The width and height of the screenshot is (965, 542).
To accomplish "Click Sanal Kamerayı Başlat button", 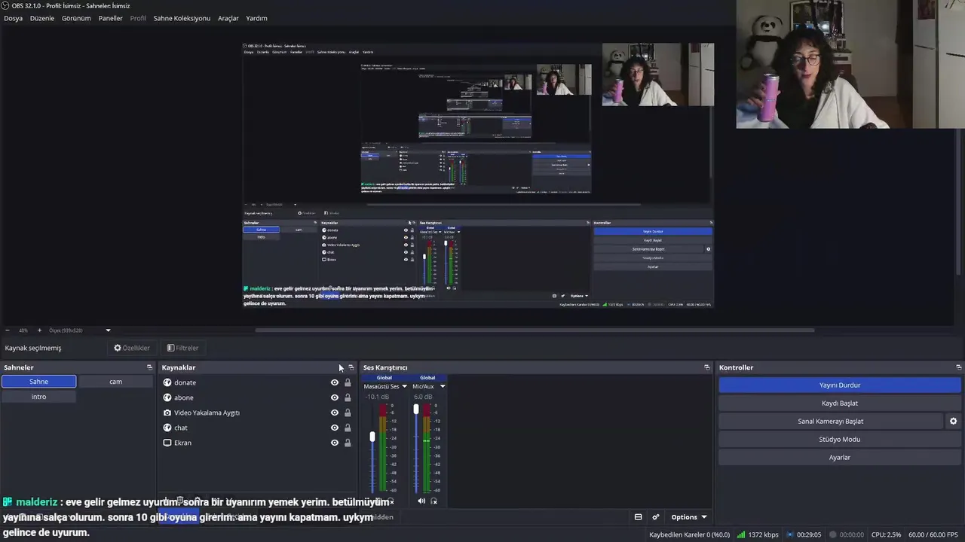I will coord(831,421).
